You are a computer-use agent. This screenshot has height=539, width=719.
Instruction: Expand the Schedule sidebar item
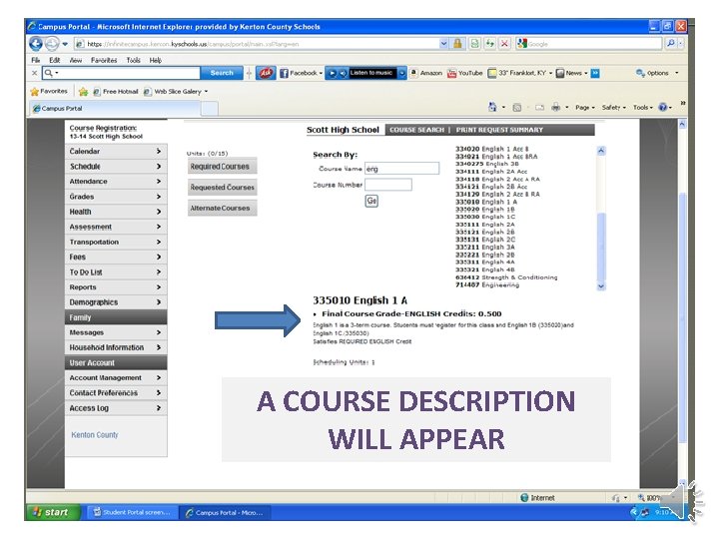(116, 167)
